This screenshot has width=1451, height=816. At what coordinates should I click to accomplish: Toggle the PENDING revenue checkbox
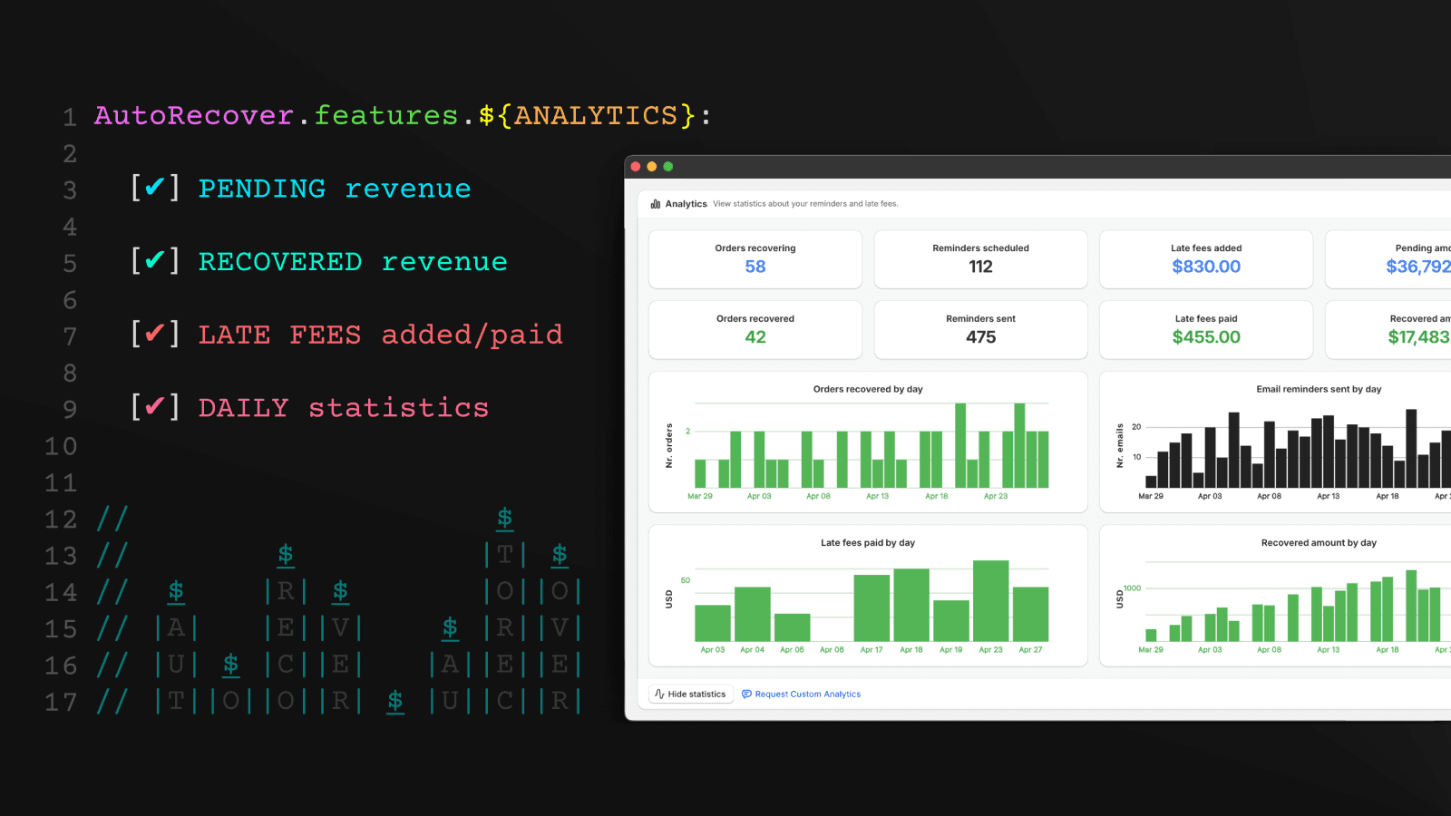pos(155,188)
